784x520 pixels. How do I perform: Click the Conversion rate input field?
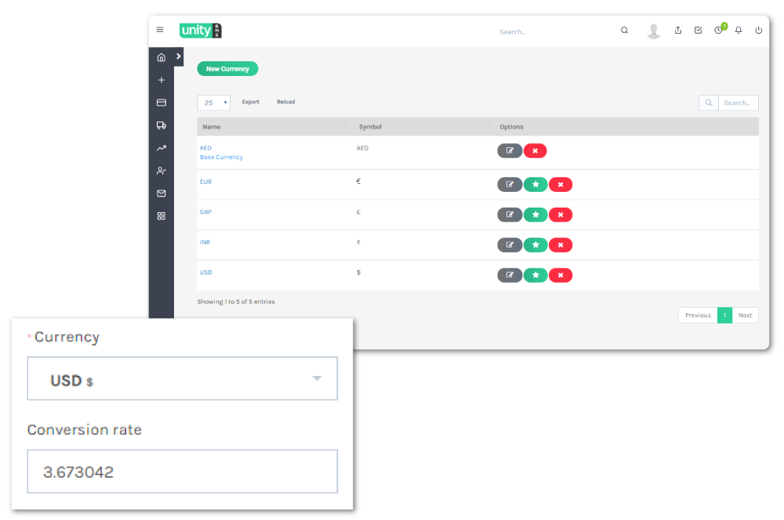tap(182, 471)
